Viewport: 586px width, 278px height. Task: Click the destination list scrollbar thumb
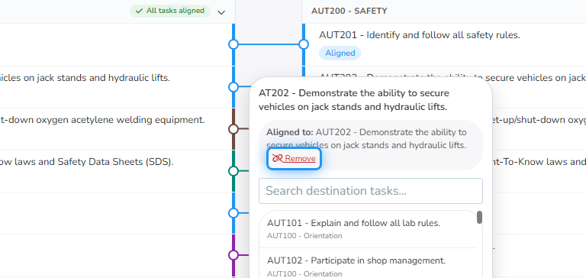click(x=479, y=218)
